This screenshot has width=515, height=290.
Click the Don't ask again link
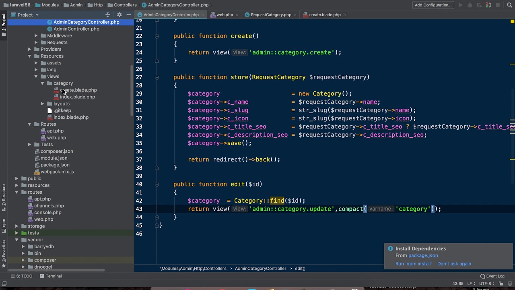454,264
